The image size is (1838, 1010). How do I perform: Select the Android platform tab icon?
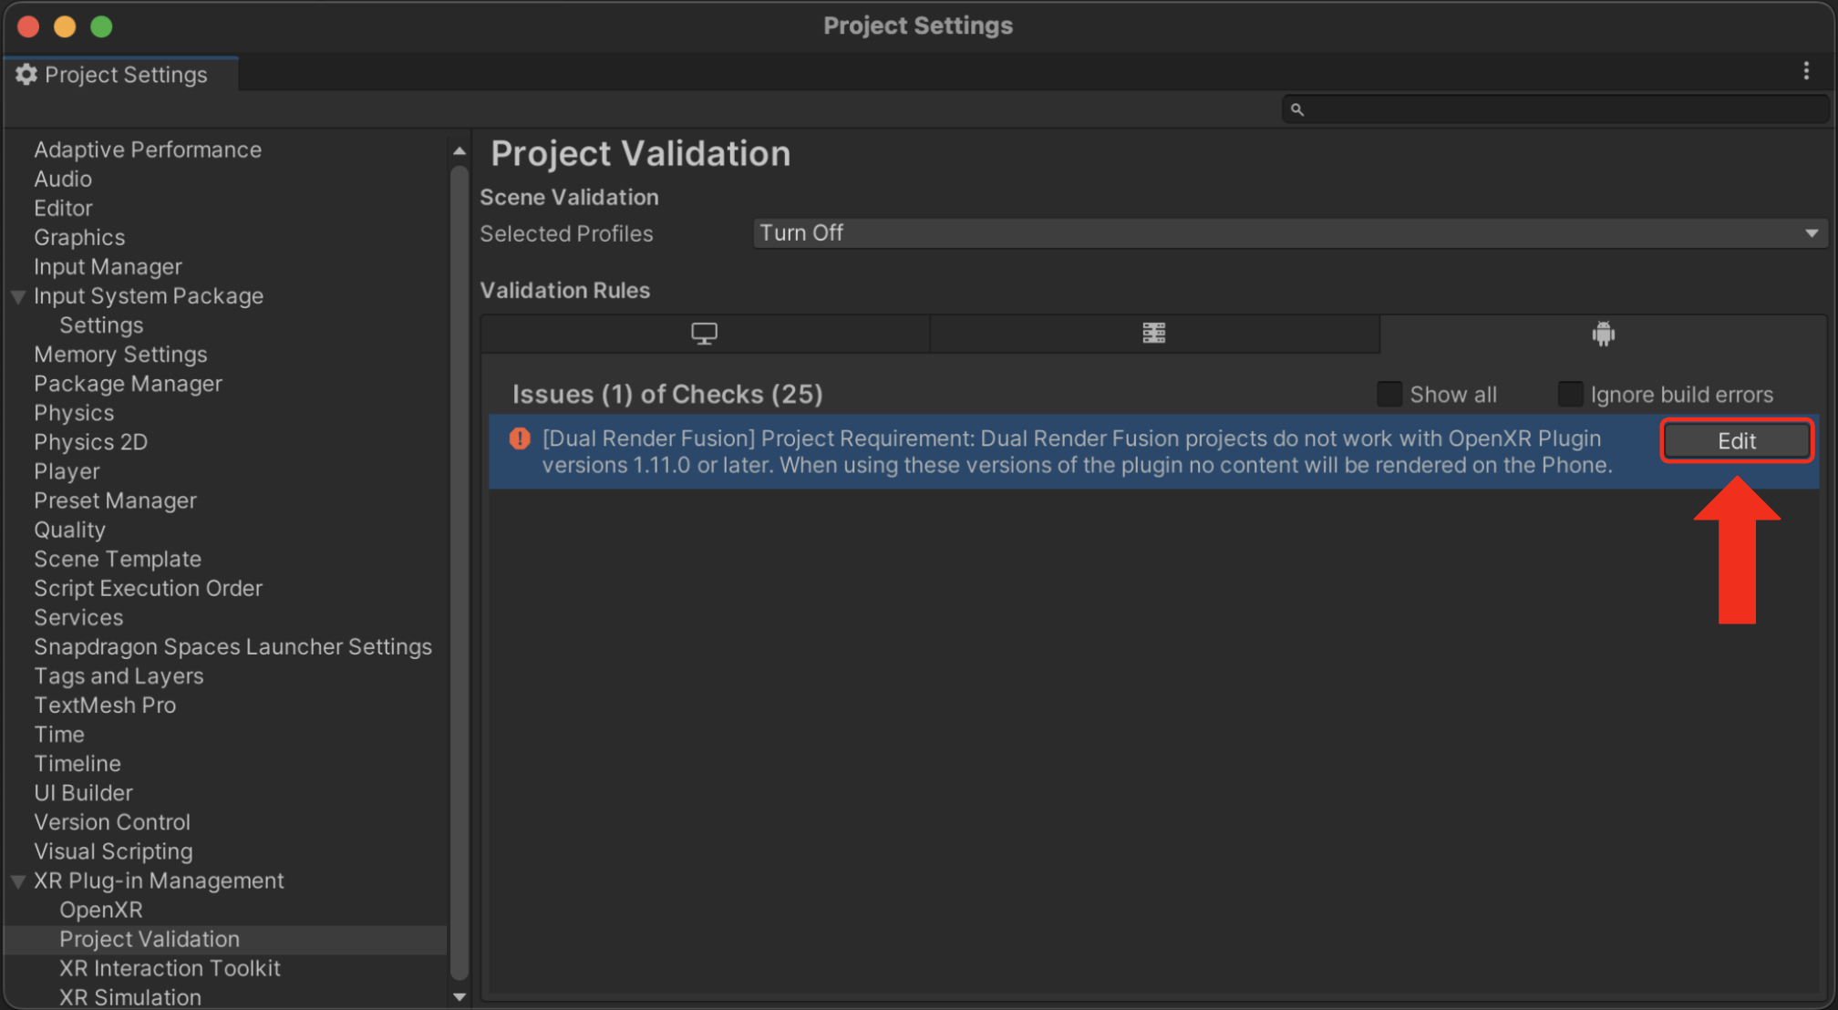(1604, 334)
